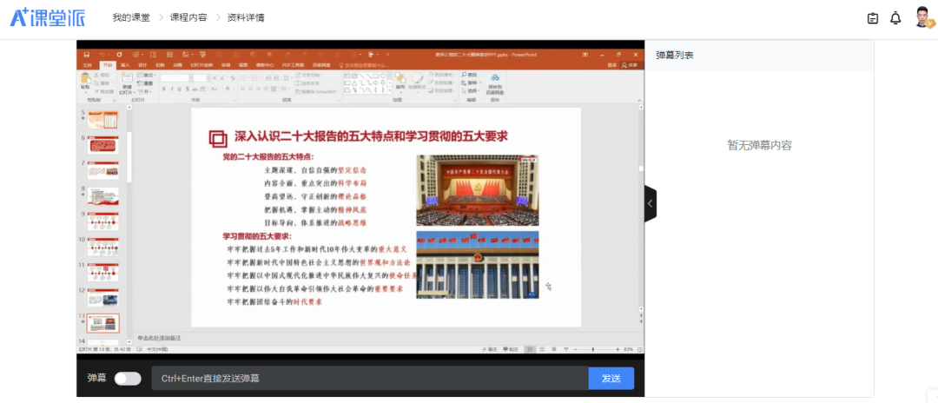The height and width of the screenshot is (403, 938).
Task: Collapse the 弹幕列表 side panel
Action: click(x=650, y=204)
